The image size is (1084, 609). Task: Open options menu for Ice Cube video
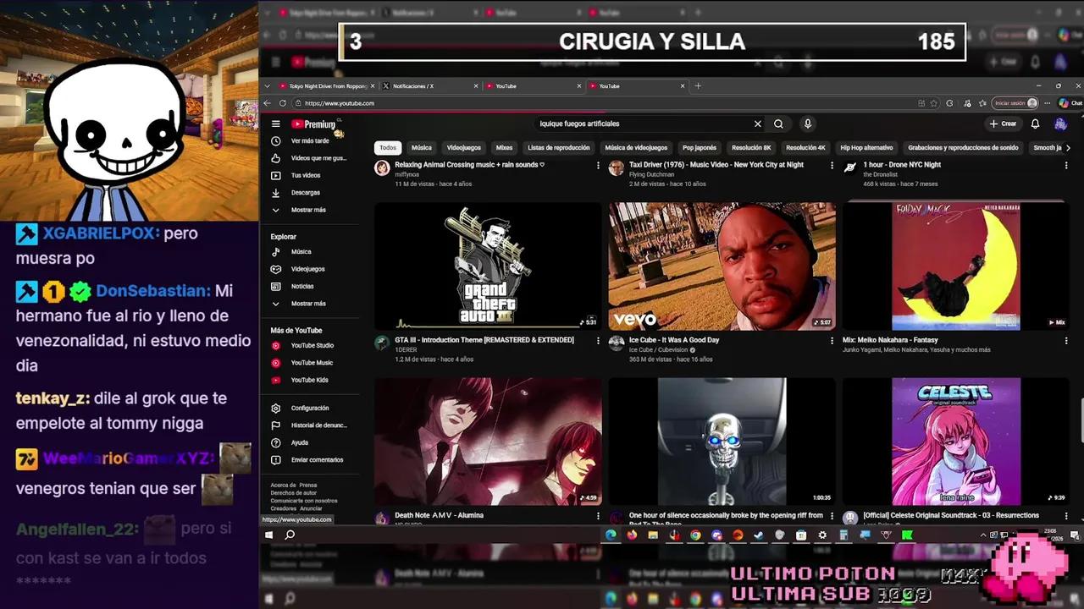pos(832,341)
